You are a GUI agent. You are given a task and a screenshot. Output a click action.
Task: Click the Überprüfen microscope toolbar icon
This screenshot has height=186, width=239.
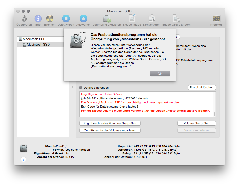[24, 19]
